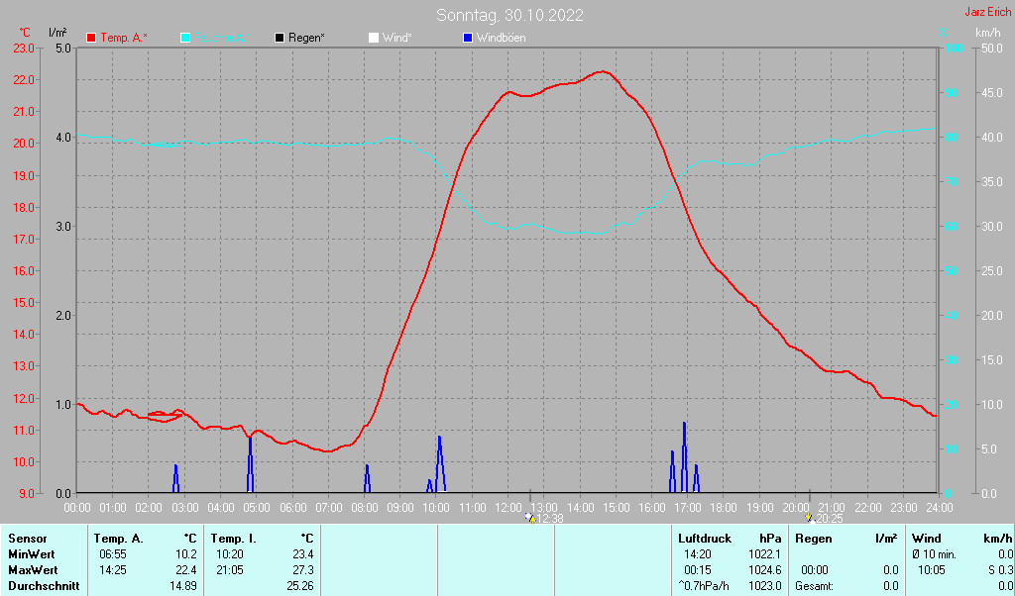
Task: Click the indoor minimum value '23.4'
Action: (304, 554)
